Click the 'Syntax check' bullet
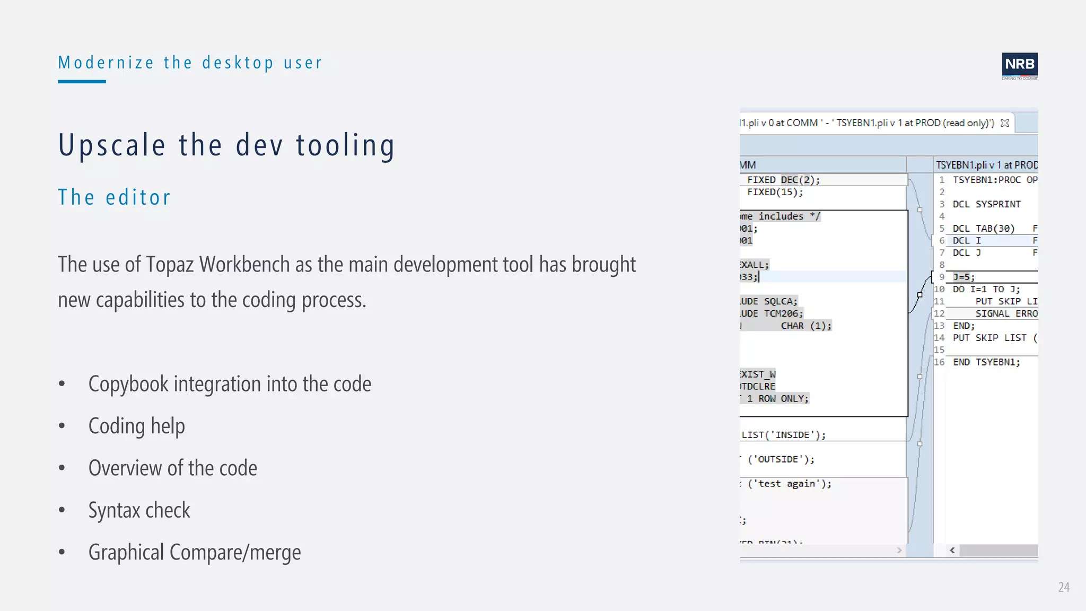This screenshot has width=1086, height=611. click(139, 510)
